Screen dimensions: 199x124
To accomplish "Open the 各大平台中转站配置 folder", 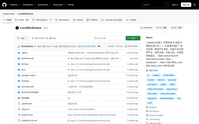I will pyautogui.click(x=30, y=92).
